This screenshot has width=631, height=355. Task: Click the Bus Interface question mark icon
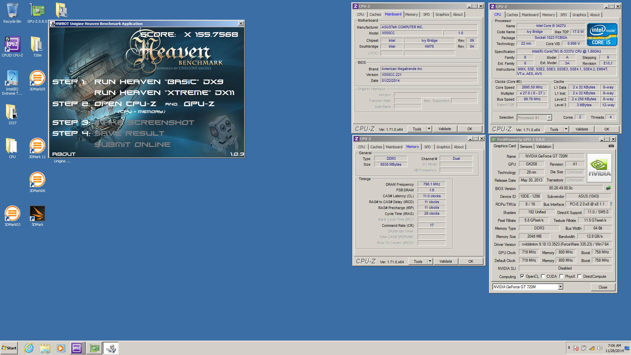(611, 204)
